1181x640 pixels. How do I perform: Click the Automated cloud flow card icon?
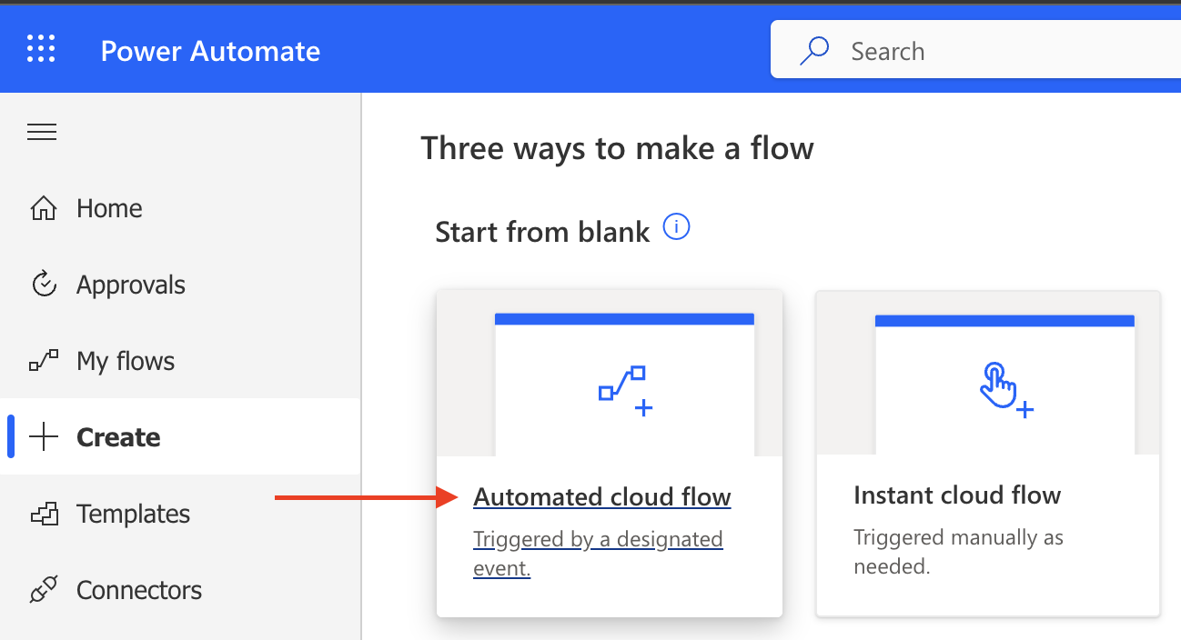click(x=625, y=391)
